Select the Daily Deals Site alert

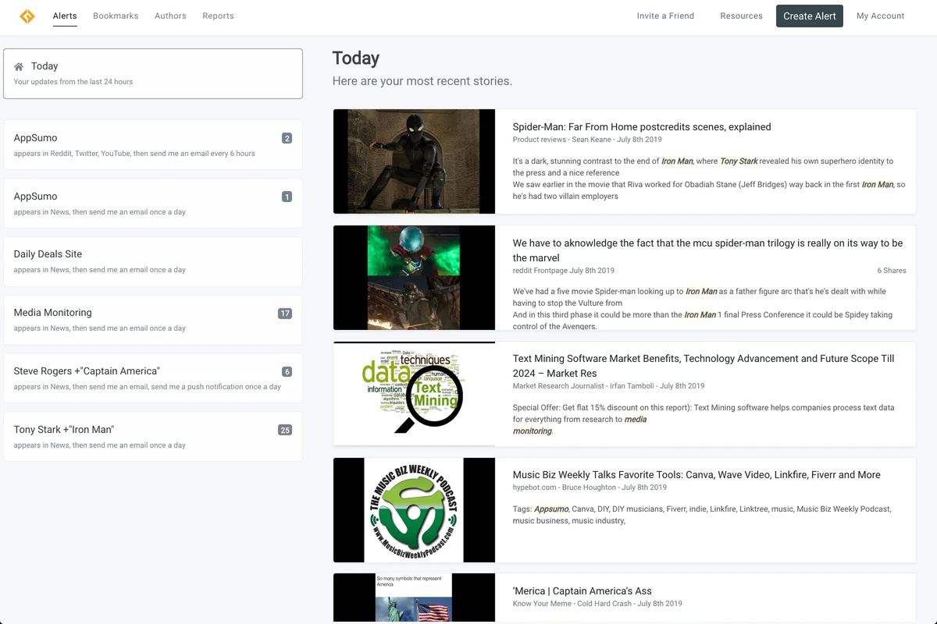pyautogui.click(x=153, y=261)
